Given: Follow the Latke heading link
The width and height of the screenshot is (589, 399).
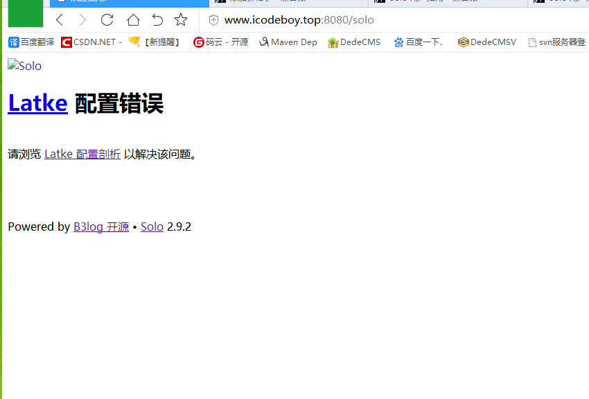Looking at the screenshot, I should tap(38, 103).
